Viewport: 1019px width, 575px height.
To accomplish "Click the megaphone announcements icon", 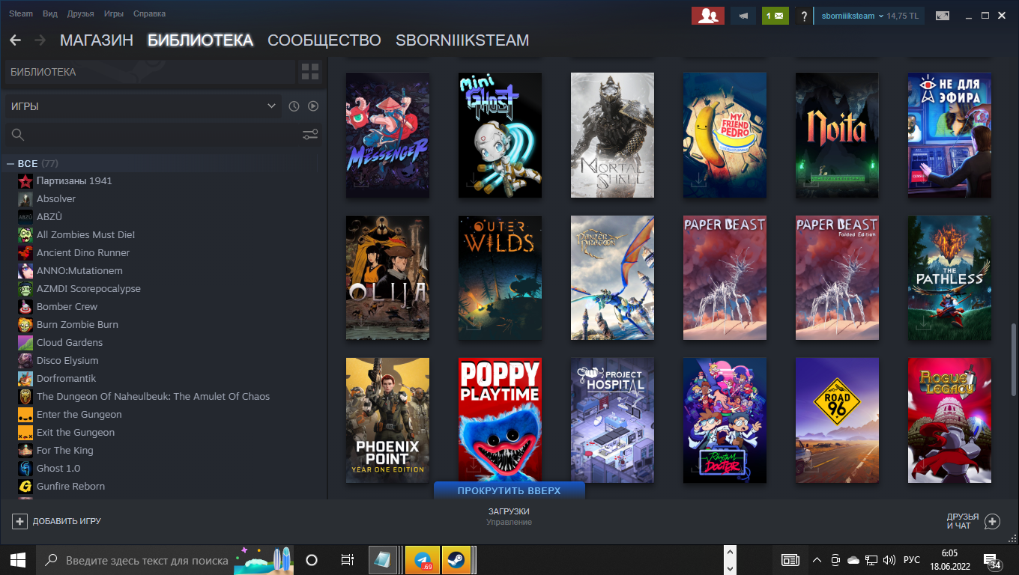I will click(x=743, y=16).
